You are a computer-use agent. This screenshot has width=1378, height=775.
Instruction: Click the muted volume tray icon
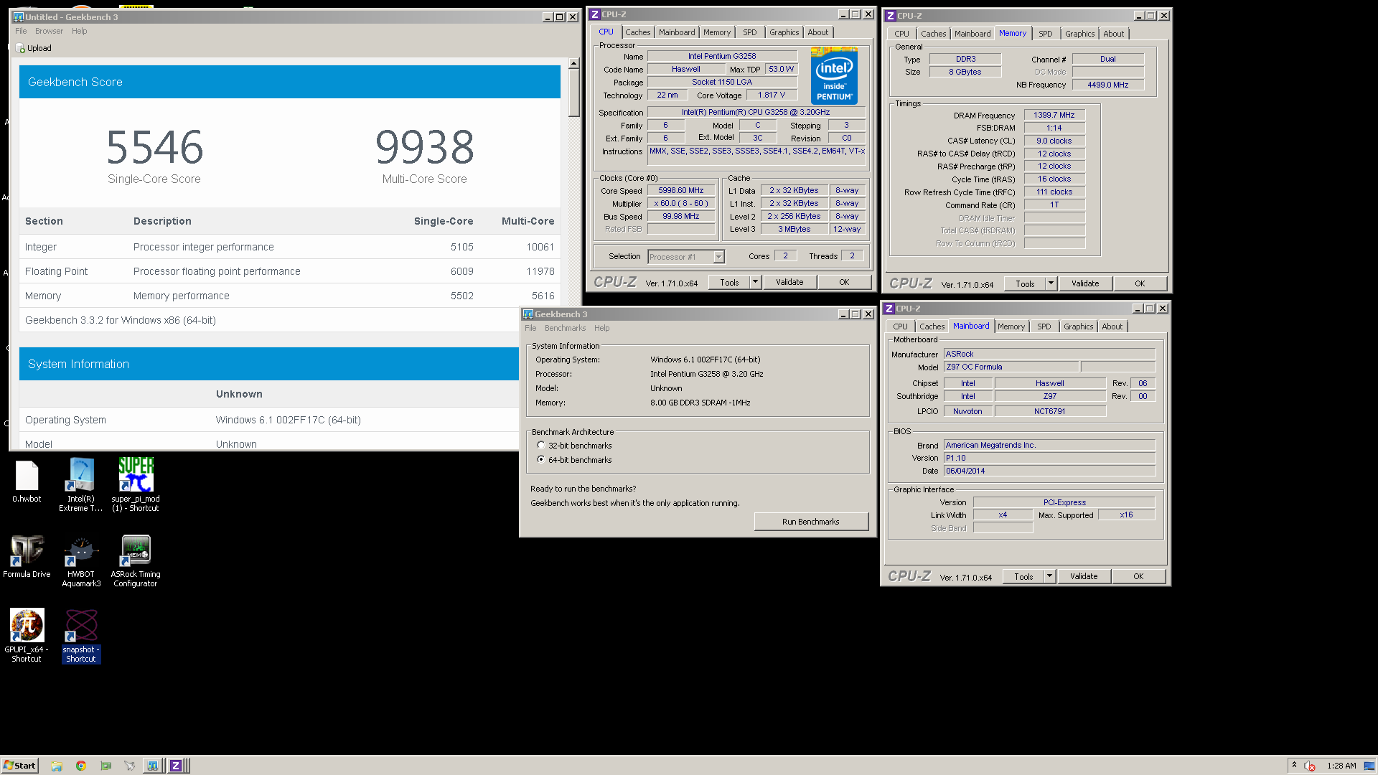pyautogui.click(x=1310, y=766)
